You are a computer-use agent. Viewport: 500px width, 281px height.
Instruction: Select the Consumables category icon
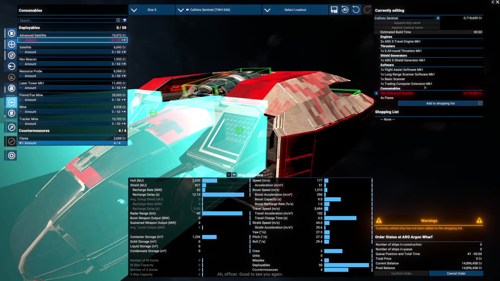click(x=12, y=102)
